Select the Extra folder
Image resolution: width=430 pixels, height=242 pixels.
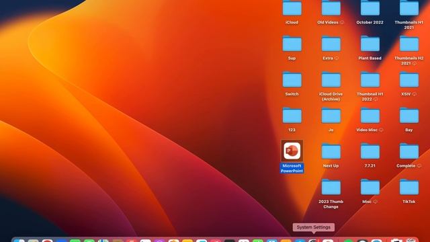(331, 44)
